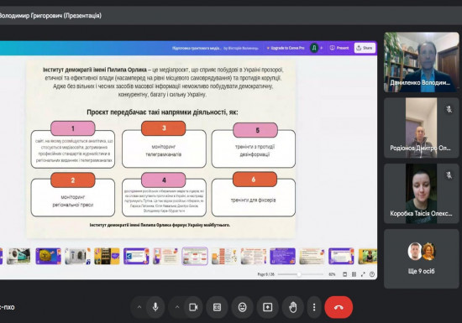Toggle closed captions button
This screenshot has width=462, height=323.
pos(218,307)
